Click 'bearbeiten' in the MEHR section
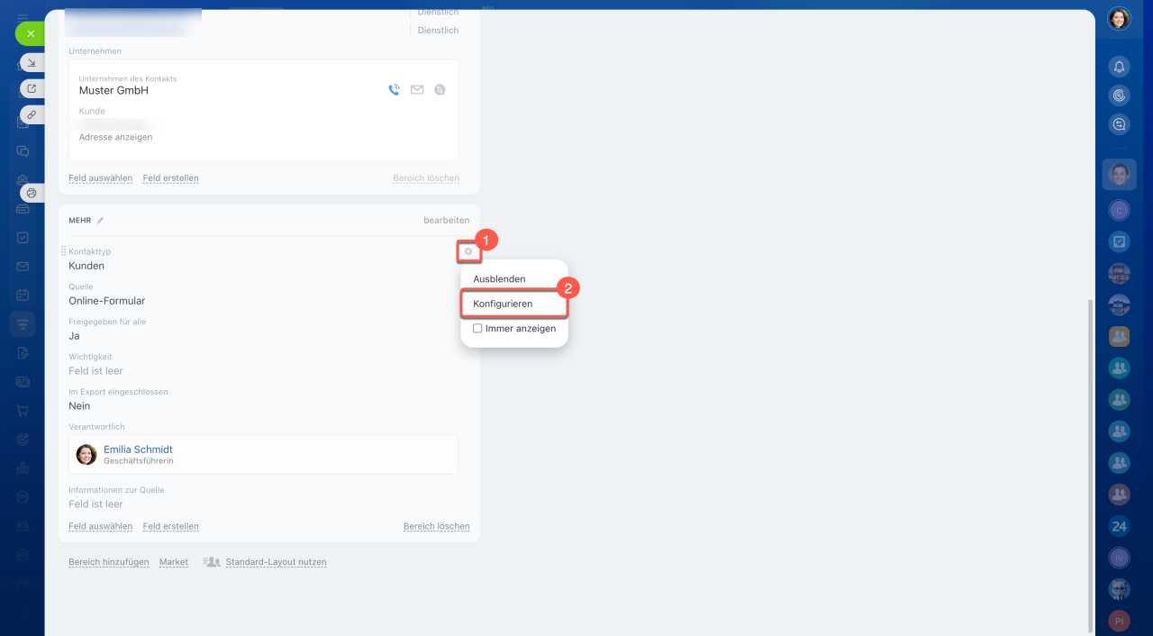This screenshot has width=1153, height=636. click(x=447, y=220)
